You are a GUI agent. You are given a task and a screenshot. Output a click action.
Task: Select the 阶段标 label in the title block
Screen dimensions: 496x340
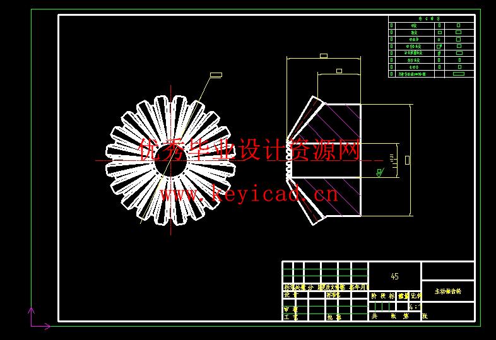tap(382, 295)
